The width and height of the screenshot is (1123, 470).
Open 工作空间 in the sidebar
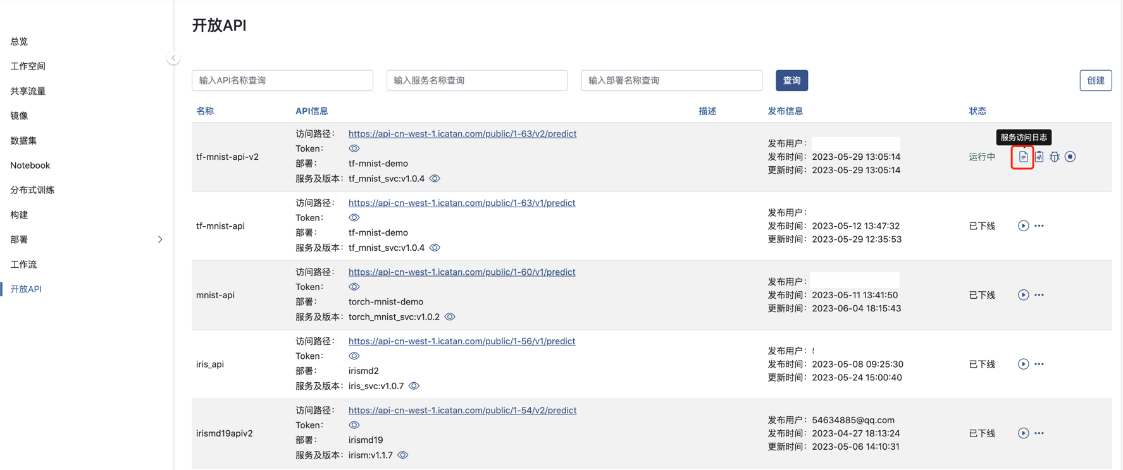pyautogui.click(x=28, y=66)
